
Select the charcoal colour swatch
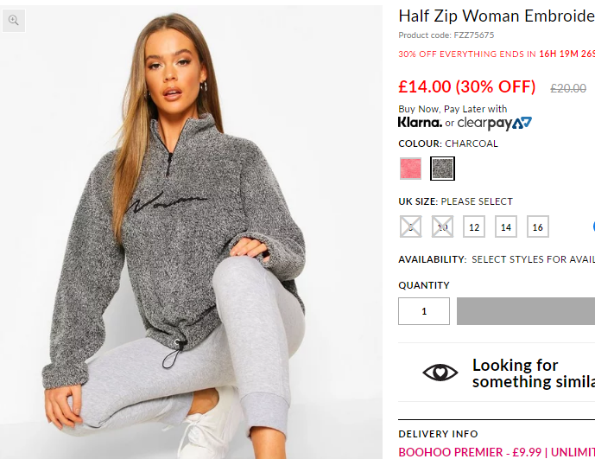point(442,169)
